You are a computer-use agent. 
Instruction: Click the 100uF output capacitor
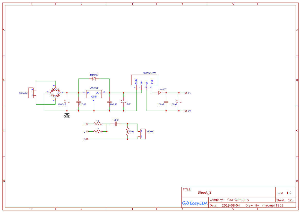click(179, 102)
